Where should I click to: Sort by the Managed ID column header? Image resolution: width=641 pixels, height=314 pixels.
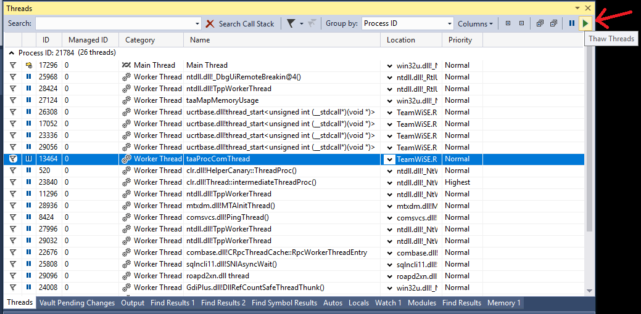tap(90, 40)
